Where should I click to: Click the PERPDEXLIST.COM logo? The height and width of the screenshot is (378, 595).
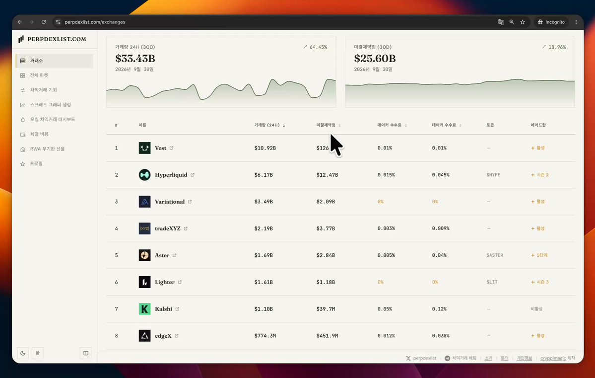pyautogui.click(x=53, y=39)
